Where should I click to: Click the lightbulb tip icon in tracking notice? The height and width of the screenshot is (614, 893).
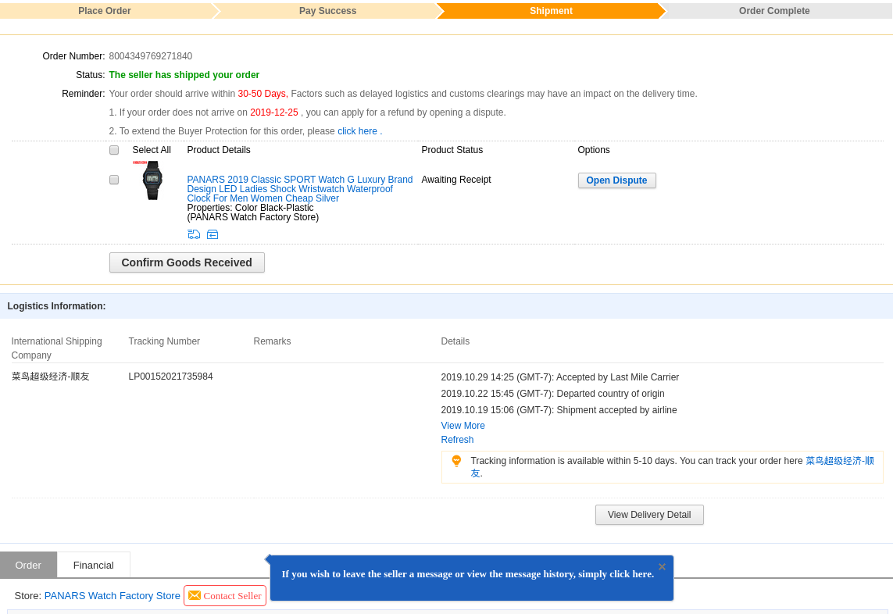click(456, 461)
